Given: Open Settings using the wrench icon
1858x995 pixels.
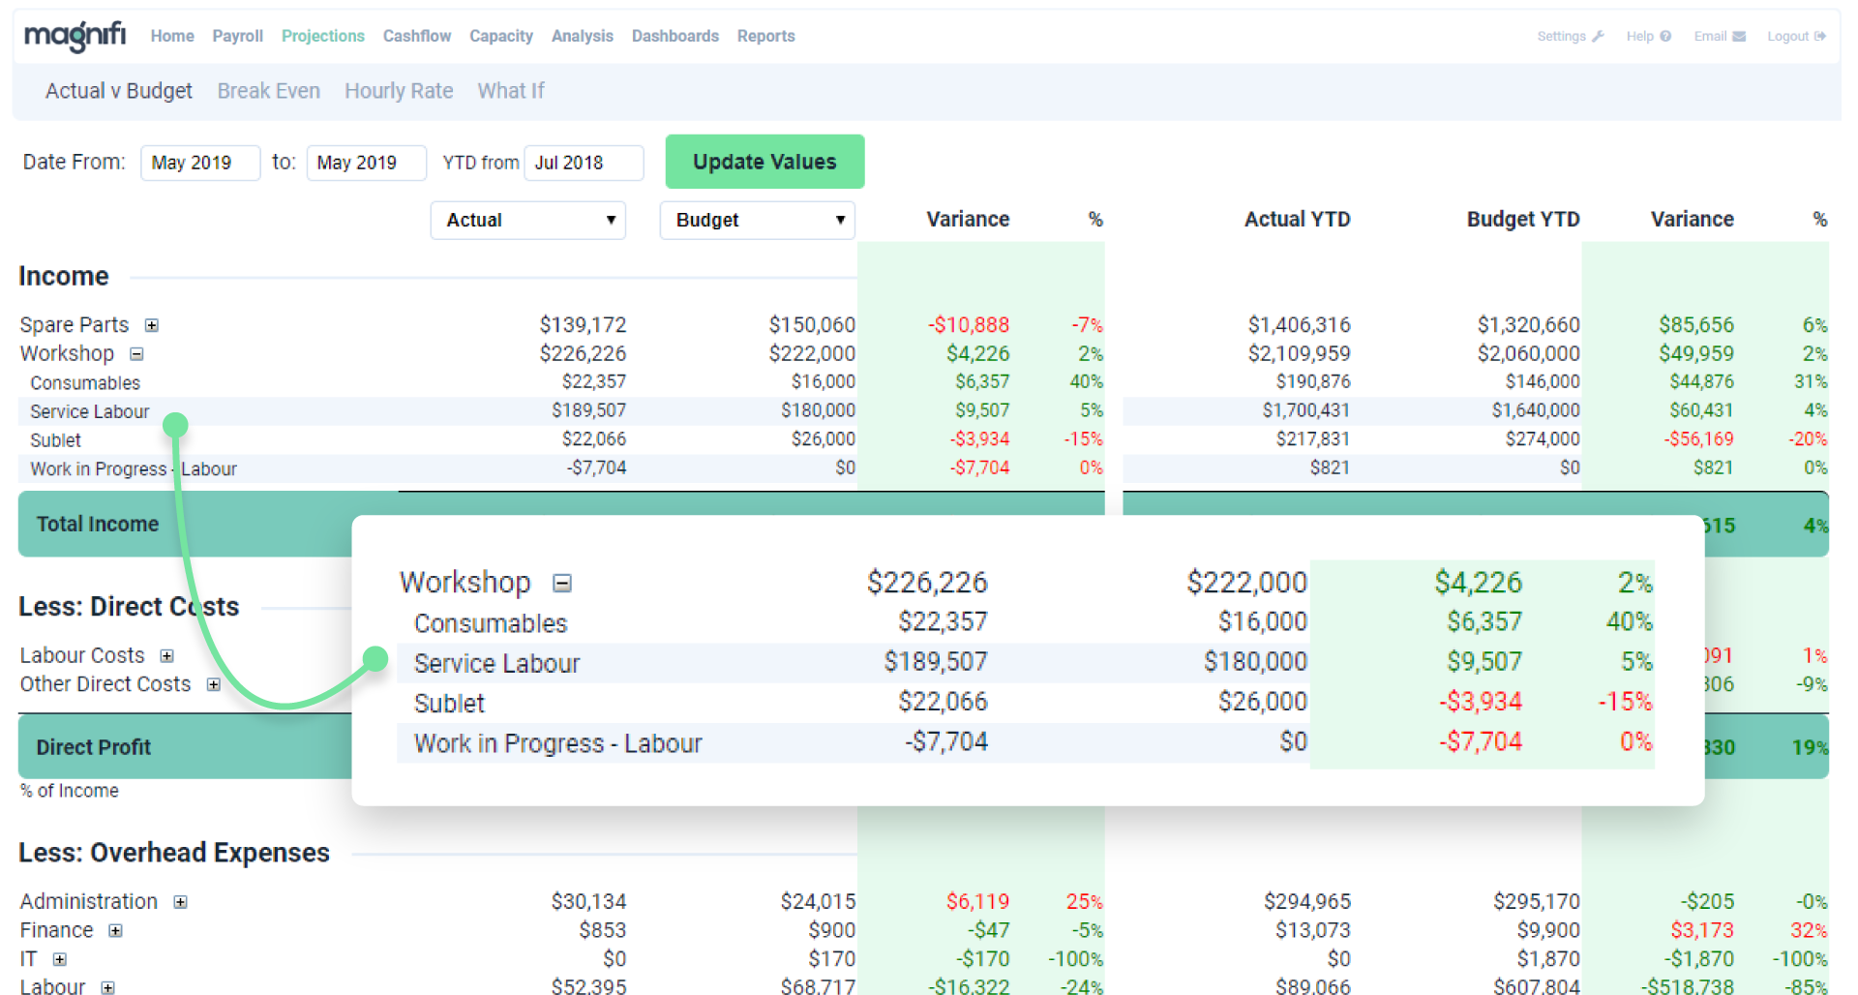Looking at the screenshot, I should (x=1598, y=36).
